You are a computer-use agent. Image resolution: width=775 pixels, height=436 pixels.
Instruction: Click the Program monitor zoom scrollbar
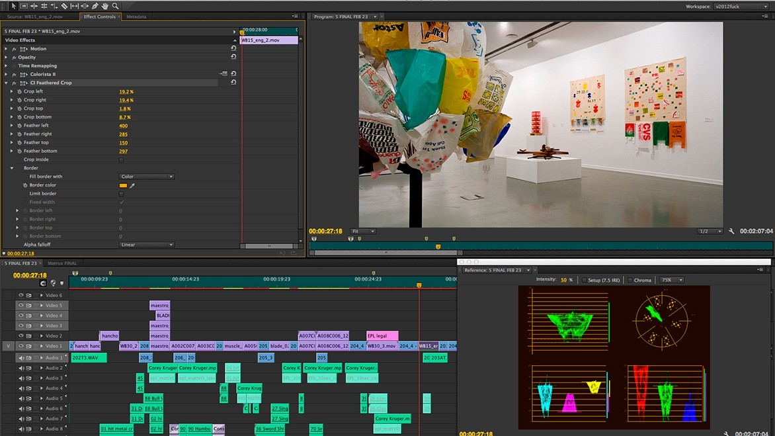point(386,253)
